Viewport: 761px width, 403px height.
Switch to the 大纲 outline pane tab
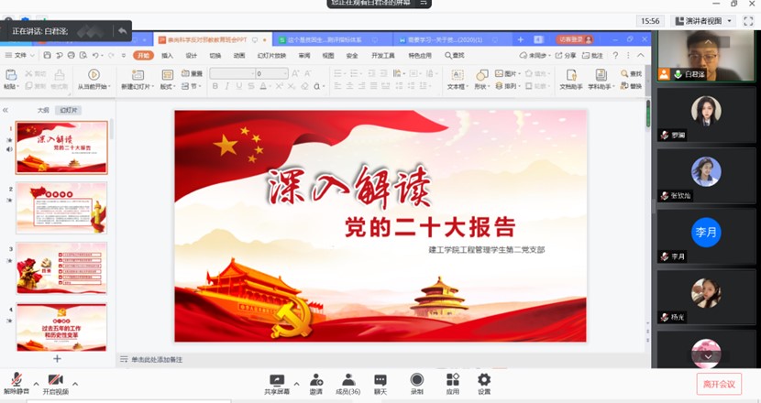(43, 110)
